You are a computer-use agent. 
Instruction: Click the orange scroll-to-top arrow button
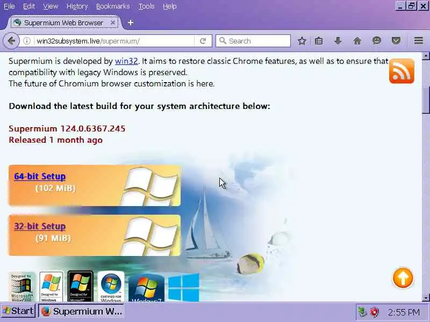point(403,278)
